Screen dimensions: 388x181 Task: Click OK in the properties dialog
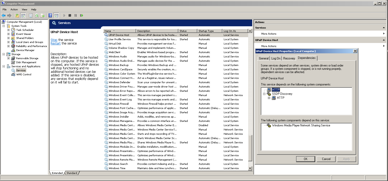[x=306, y=159]
